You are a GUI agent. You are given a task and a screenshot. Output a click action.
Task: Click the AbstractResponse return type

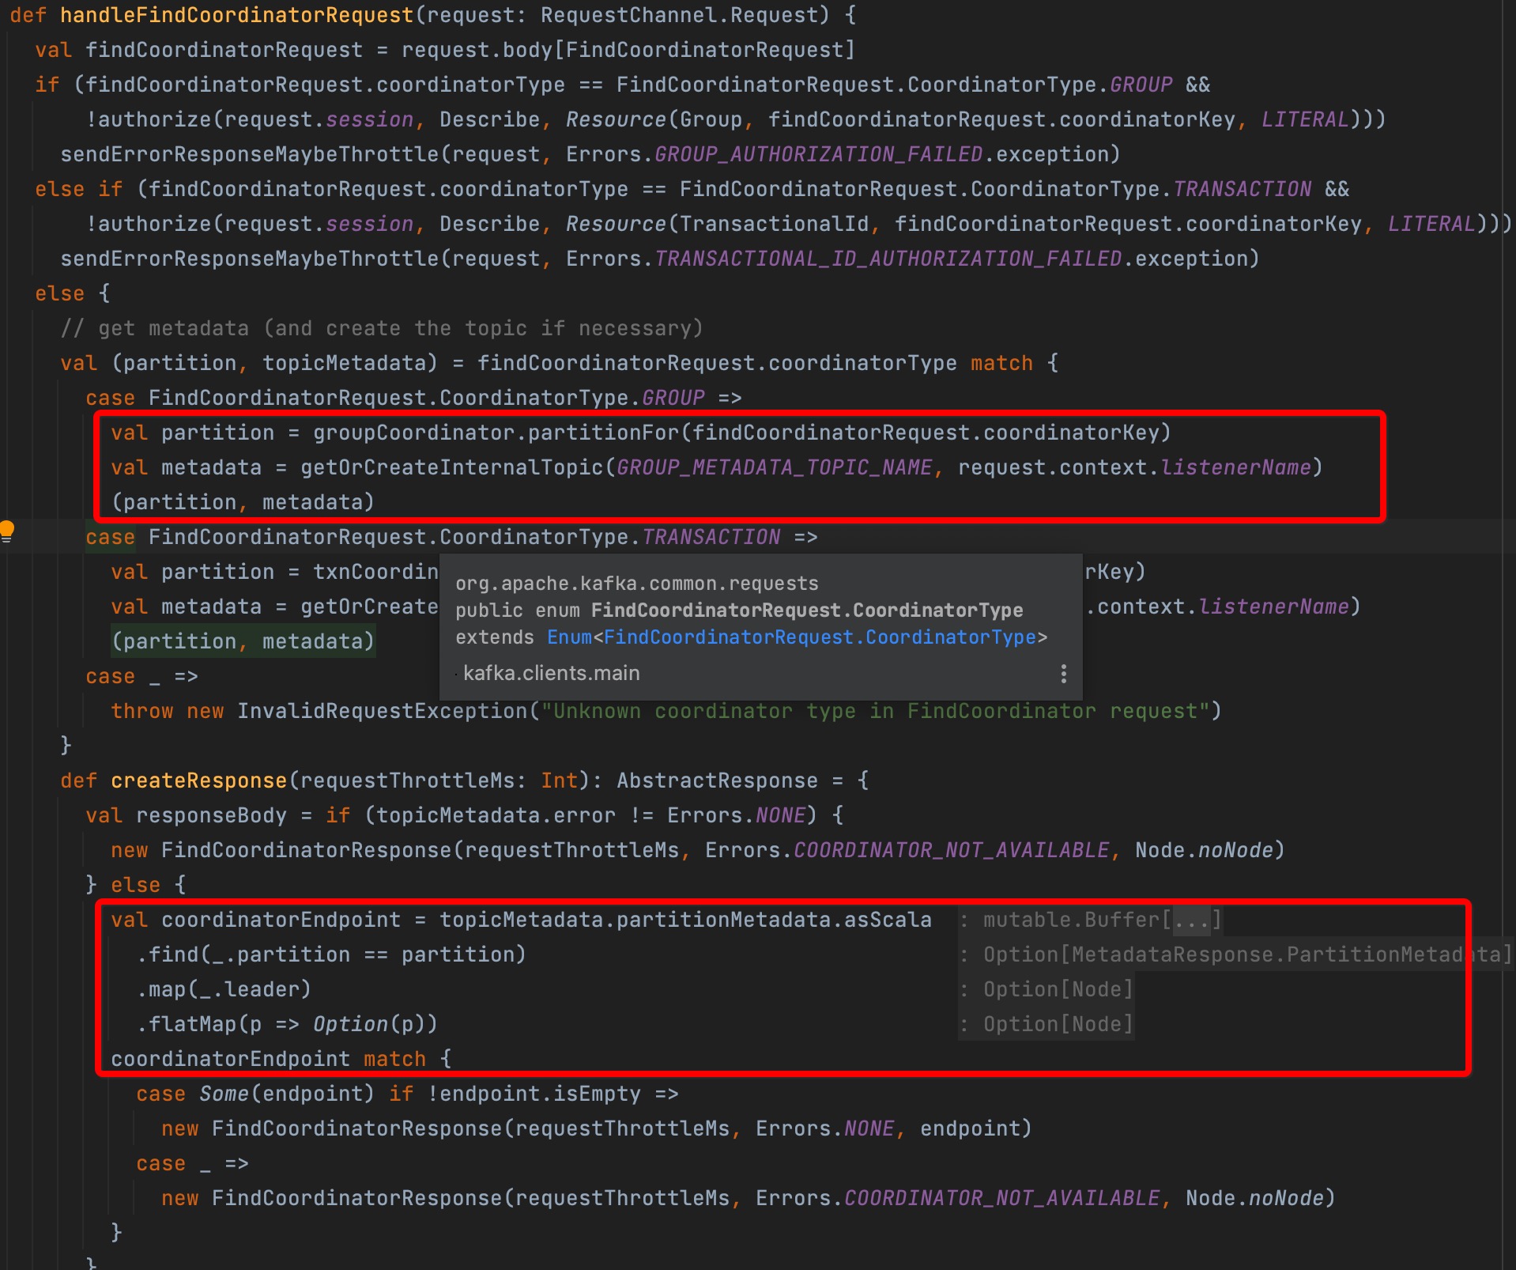717,781
